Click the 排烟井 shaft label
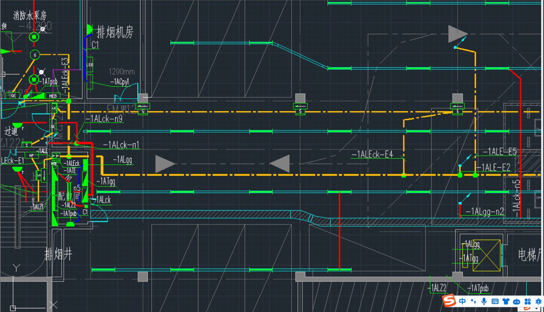Screen dimensions: 544x312 (x=58, y=254)
